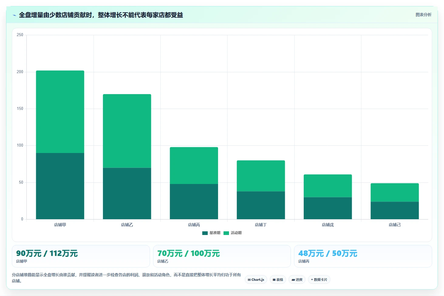Click the y-axis value 200
This screenshot has width=444, height=296.
[20, 72]
